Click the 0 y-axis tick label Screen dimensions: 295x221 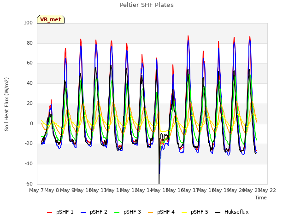[31, 123]
